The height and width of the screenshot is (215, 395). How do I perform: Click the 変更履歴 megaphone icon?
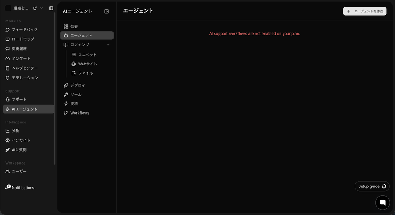click(x=7, y=49)
